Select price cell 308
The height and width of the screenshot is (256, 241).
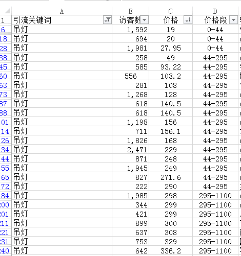[171, 232]
